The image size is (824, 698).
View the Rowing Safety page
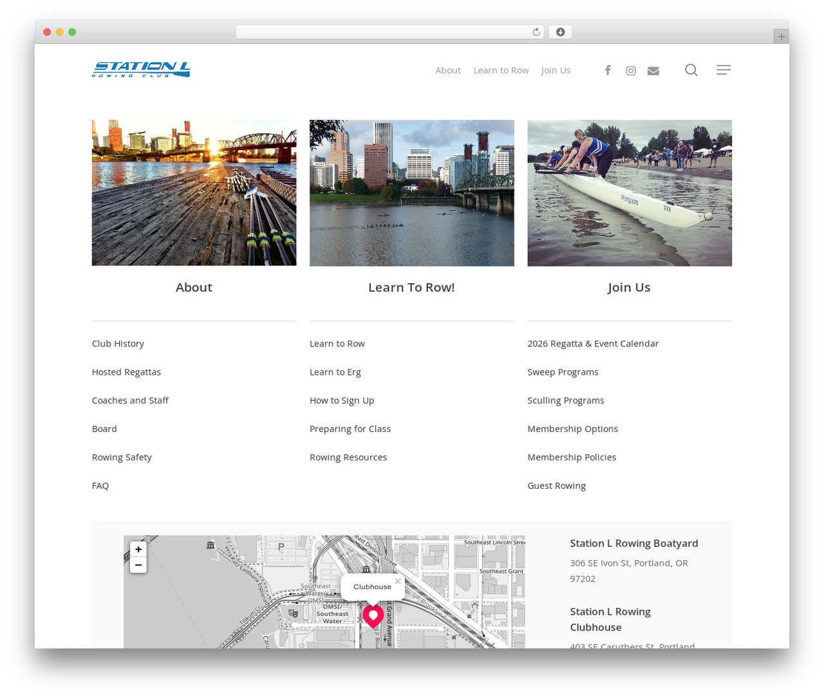122,457
